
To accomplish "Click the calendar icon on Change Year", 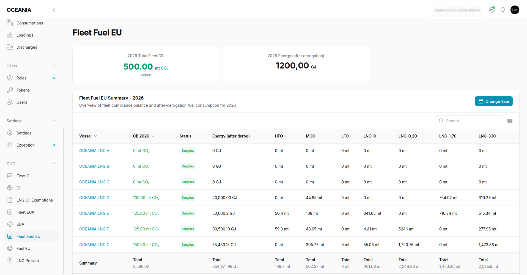I will point(481,101).
